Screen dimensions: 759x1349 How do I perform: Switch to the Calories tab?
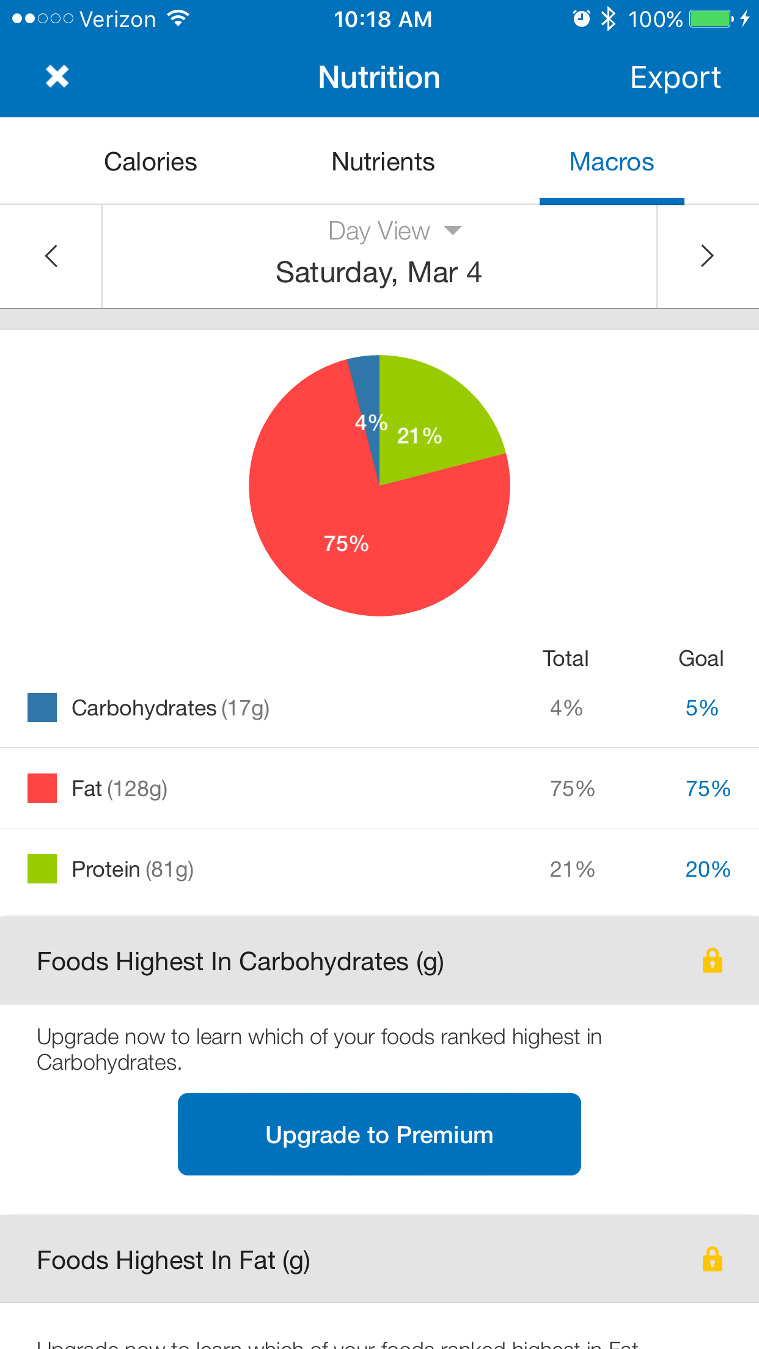(x=150, y=162)
